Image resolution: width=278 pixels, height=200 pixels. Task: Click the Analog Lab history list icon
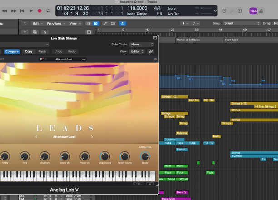139,184
